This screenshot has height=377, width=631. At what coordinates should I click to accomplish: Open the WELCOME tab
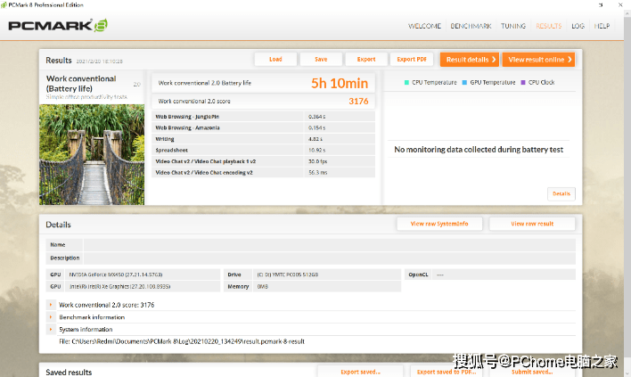[424, 26]
